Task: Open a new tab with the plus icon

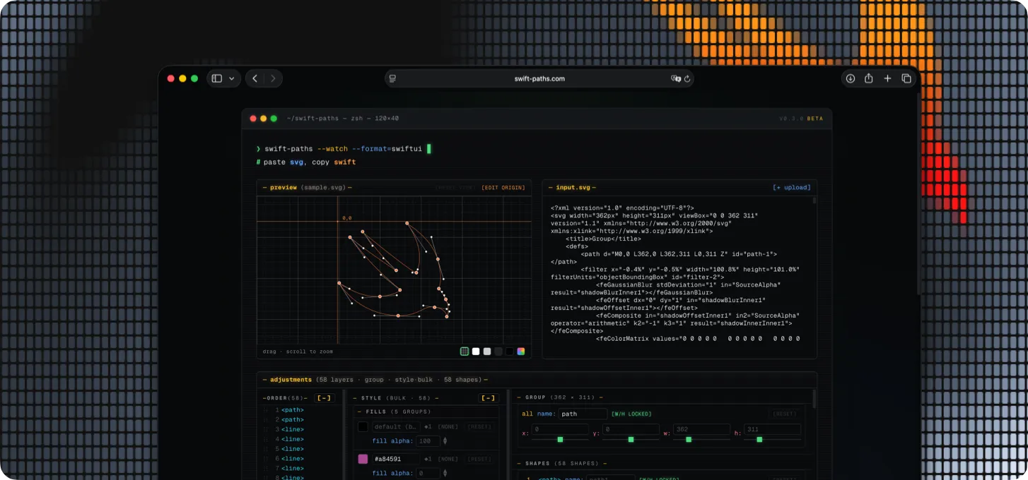Action: click(x=887, y=78)
